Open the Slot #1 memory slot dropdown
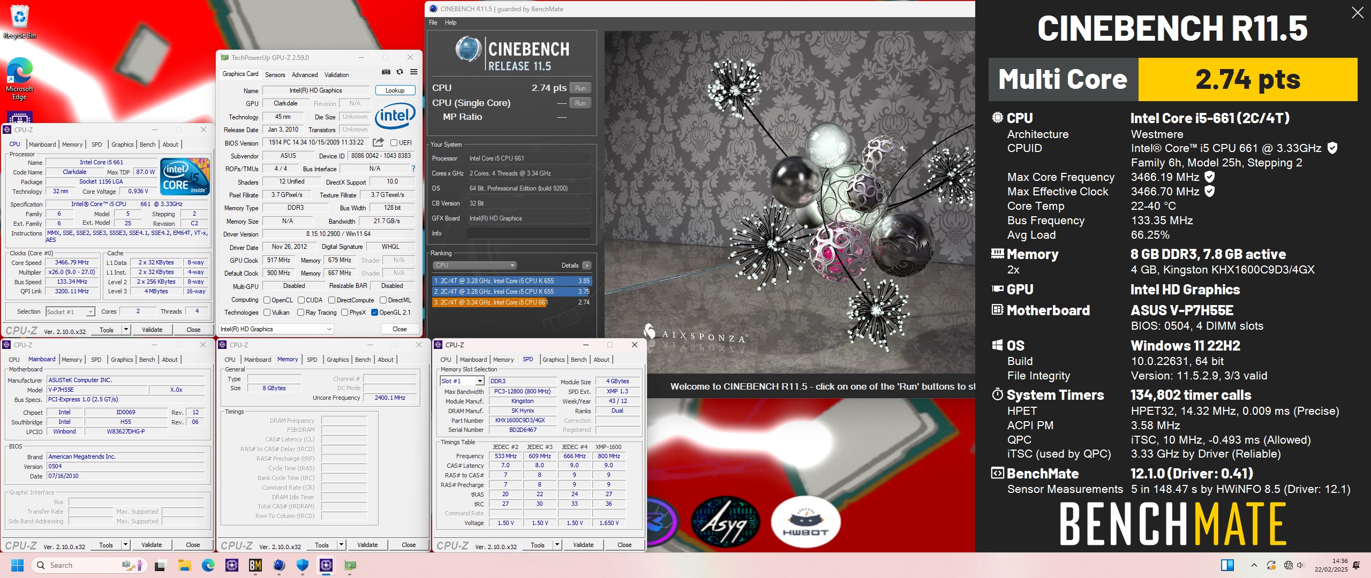Viewport: 1371px width, 578px height. [x=462, y=381]
